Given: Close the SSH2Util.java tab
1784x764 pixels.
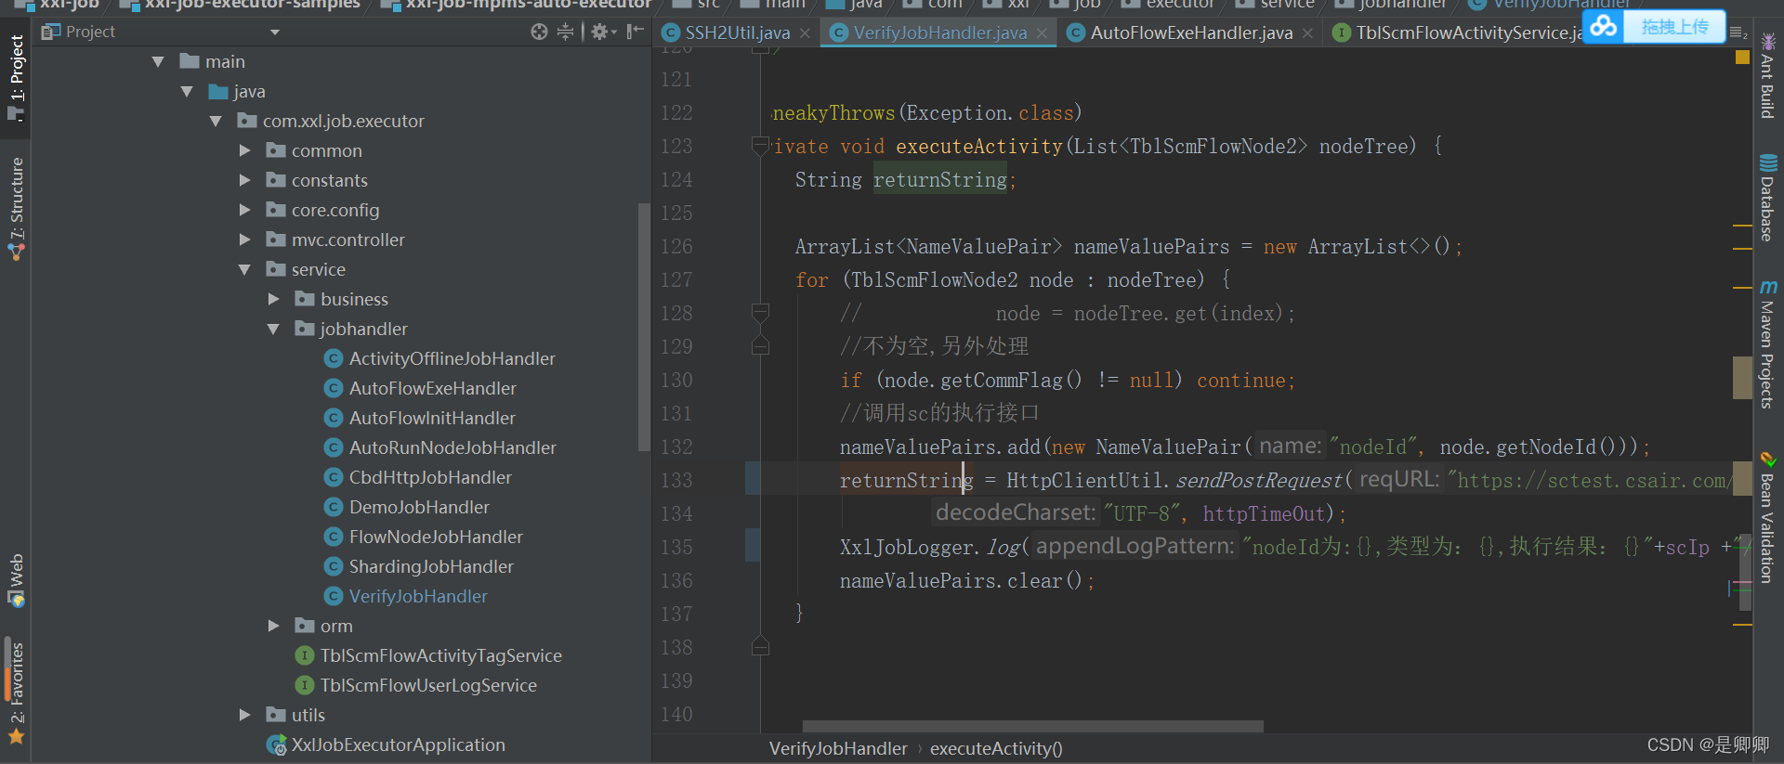Looking at the screenshot, I should [805, 33].
